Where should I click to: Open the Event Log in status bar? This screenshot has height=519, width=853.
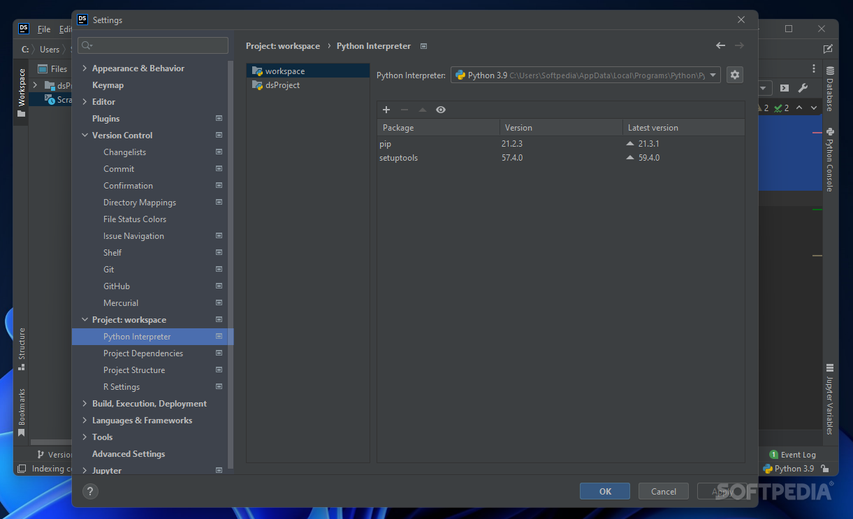pyautogui.click(x=792, y=455)
